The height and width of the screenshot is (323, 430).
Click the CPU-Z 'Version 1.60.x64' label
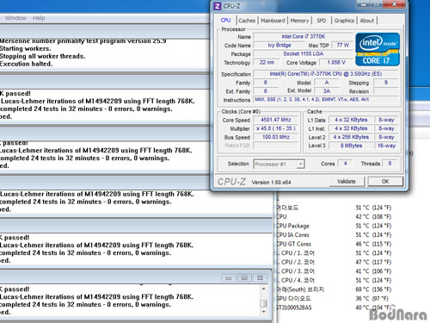point(271,183)
